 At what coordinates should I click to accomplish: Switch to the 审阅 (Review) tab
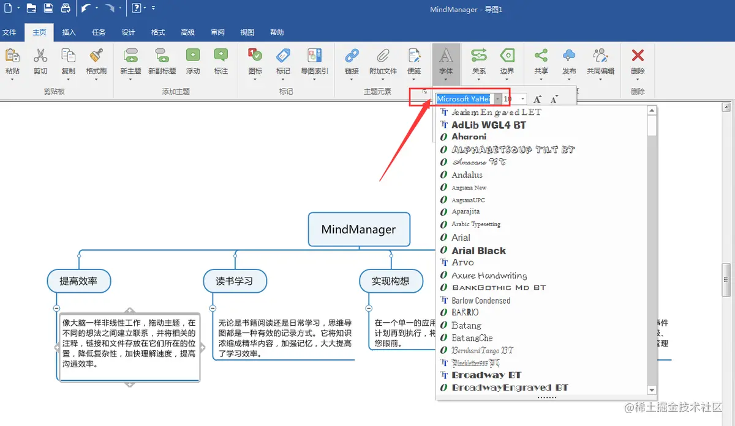point(217,32)
